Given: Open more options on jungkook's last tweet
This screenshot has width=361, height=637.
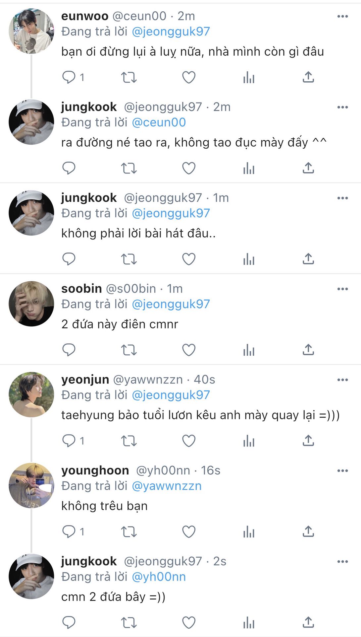Looking at the screenshot, I should (342, 562).
